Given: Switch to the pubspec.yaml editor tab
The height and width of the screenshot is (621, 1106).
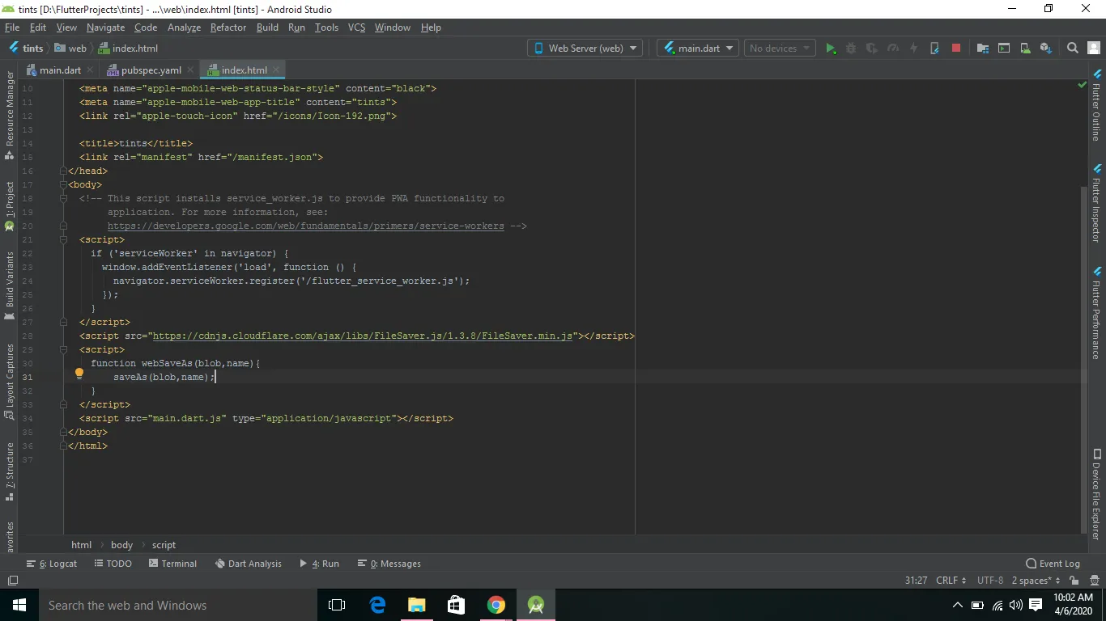Looking at the screenshot, I should pyautogui.click(x=151, y=70).
